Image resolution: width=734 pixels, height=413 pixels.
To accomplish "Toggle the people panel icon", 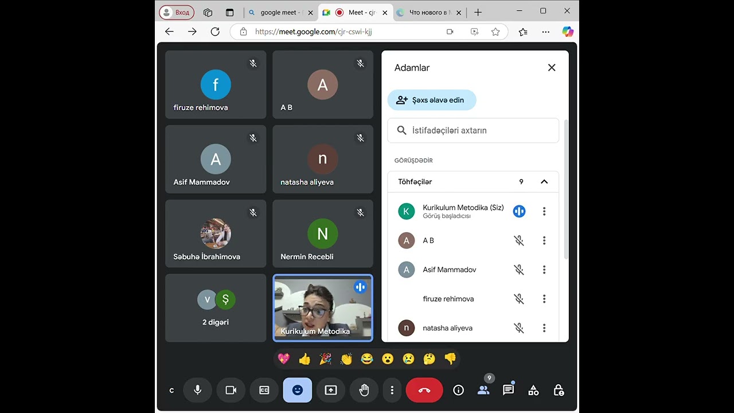I will (x=483, y=390).
